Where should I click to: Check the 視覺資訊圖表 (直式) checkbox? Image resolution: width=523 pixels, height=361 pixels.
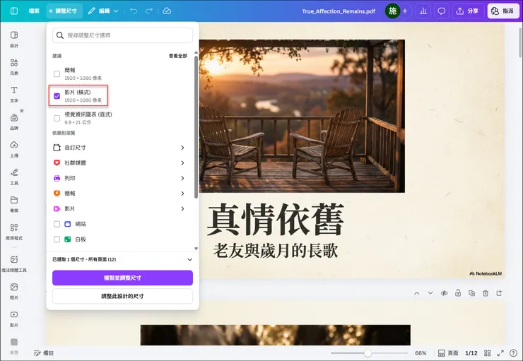pyautogui.click(x=57, y=119)
